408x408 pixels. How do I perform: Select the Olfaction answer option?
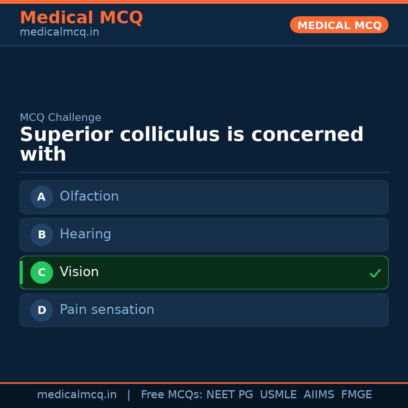pos(204,197)
